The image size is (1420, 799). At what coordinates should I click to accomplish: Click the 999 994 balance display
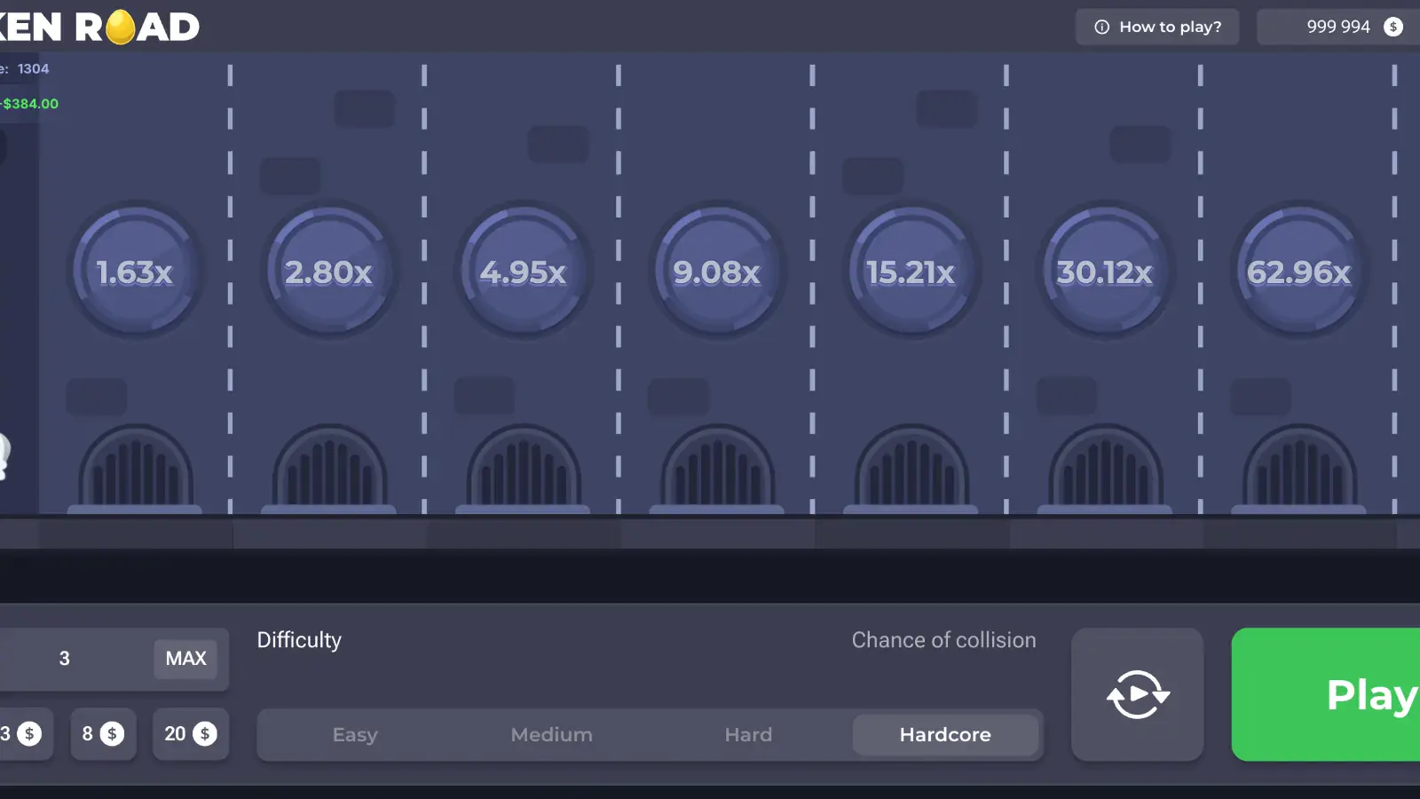1338,27
